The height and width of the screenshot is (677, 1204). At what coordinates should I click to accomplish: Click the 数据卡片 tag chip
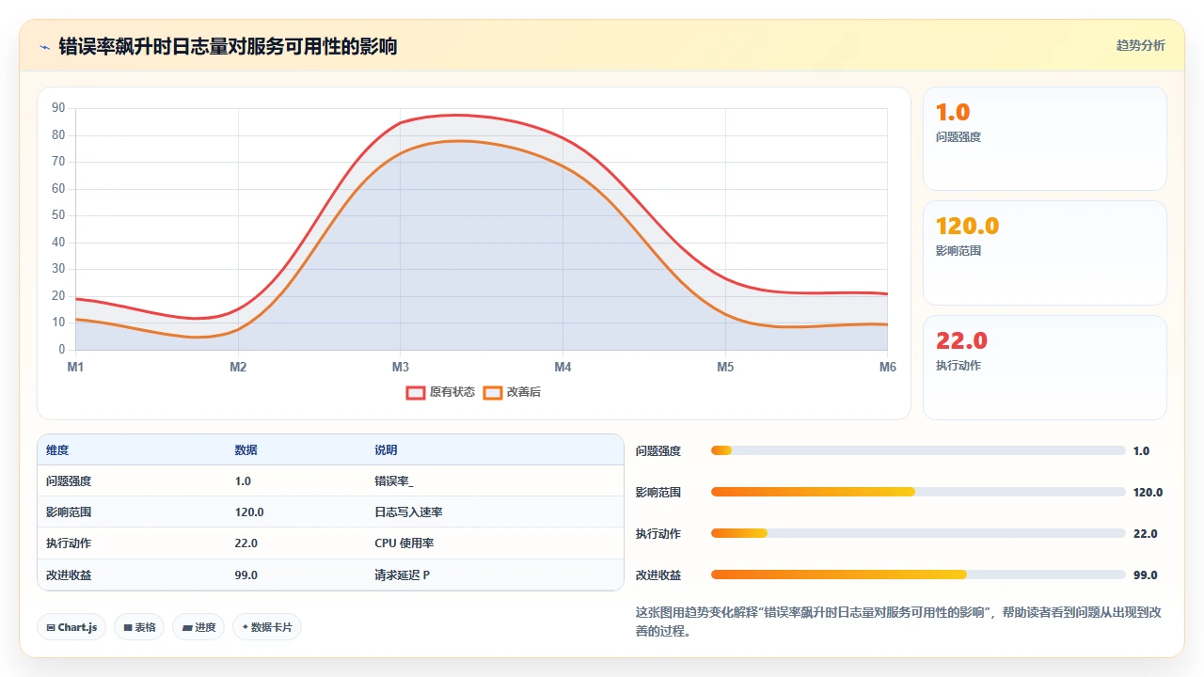tap(267, 627)
